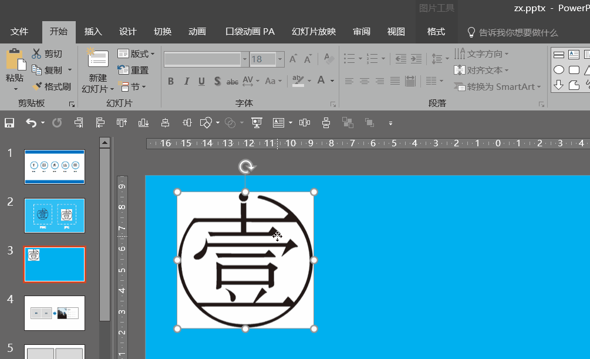Align text left in paragraph group

[349, 81]
